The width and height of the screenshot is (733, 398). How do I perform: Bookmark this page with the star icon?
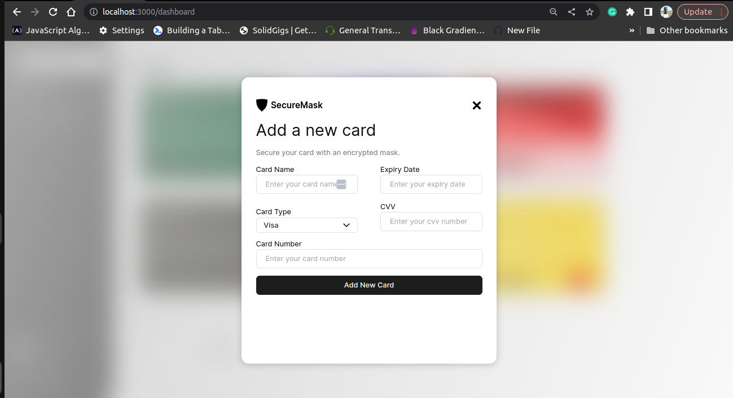click(x=590, y=12)
